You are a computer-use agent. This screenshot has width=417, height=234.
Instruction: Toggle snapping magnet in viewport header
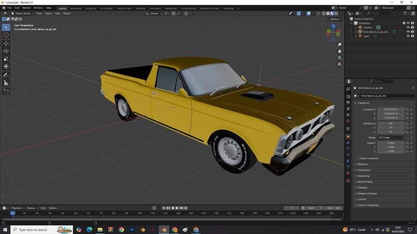coord(174,14)
